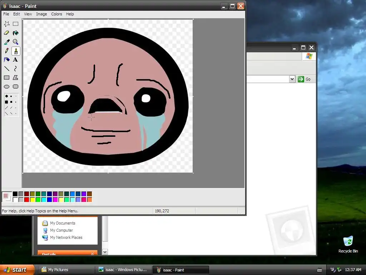Select the longest backslash brush shape

[x=6, y=114]
